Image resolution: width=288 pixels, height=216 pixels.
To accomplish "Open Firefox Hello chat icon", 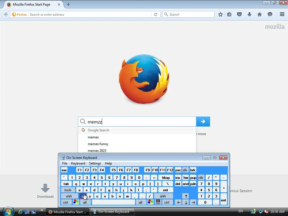I will tap(270, 14).
